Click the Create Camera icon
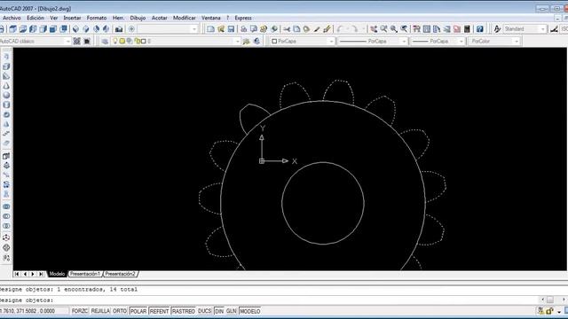568x319 pixels. click(x=119, y=29)
